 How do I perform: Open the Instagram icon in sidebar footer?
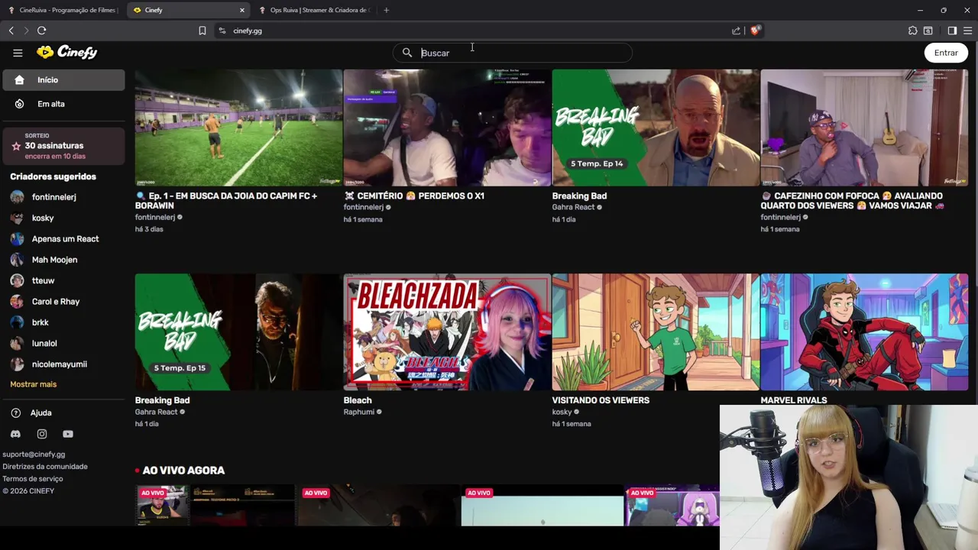(x=42, y=434)
